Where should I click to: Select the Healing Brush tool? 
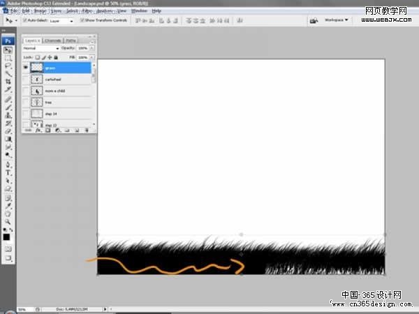(x=8, y=99)
